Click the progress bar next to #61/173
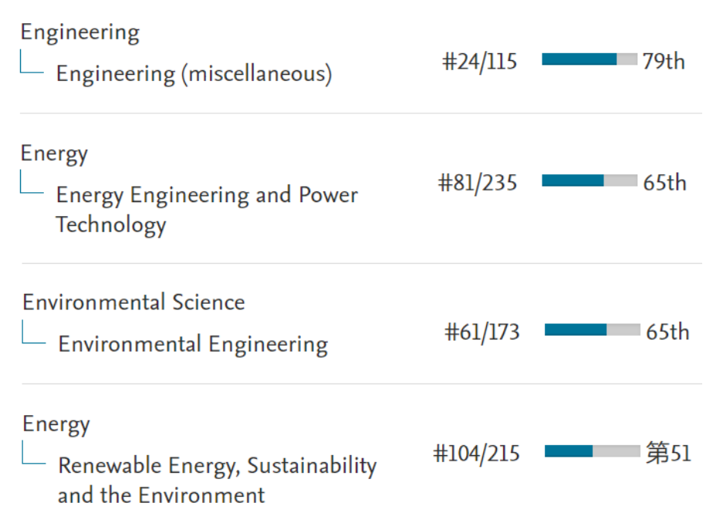 [x=592, y=330]
